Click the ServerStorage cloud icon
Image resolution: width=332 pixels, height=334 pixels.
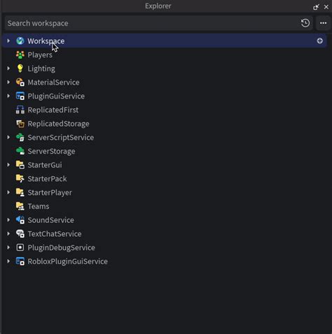pyautogui.click(x=20, y=151)
